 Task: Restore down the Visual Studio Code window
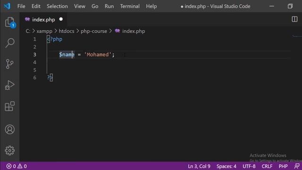tap(290, 6)
